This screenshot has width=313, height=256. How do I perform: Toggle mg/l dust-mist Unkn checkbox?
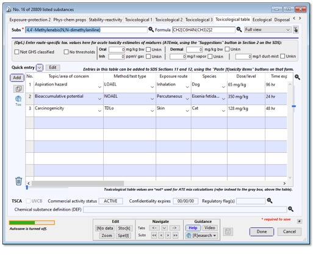pyautogui.click(x=282, y=56)
